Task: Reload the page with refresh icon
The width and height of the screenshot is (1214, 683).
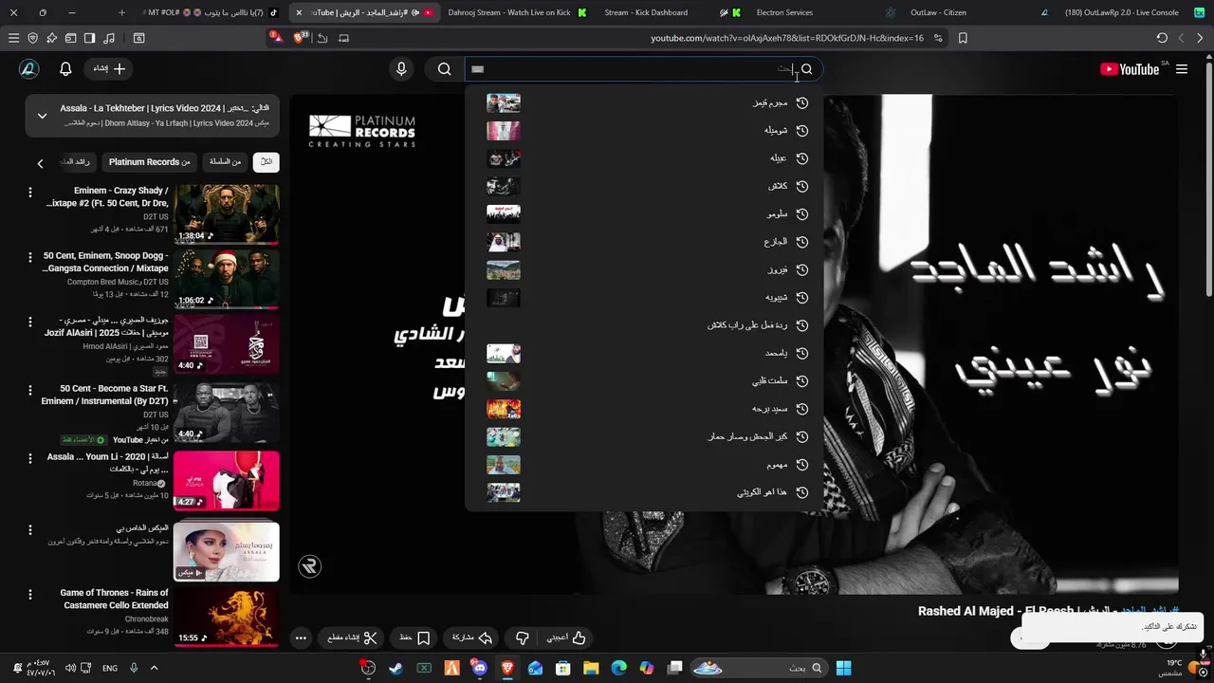Action: tap(1162, 38)
